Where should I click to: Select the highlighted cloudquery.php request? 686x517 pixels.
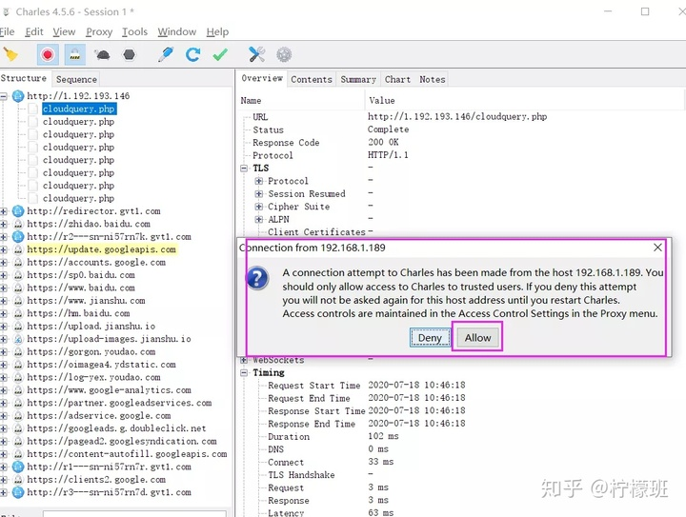[79, 109]
